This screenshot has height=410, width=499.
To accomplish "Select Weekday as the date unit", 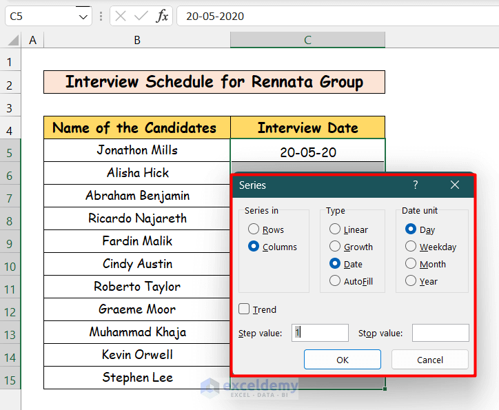I will [x=411, y=247].
